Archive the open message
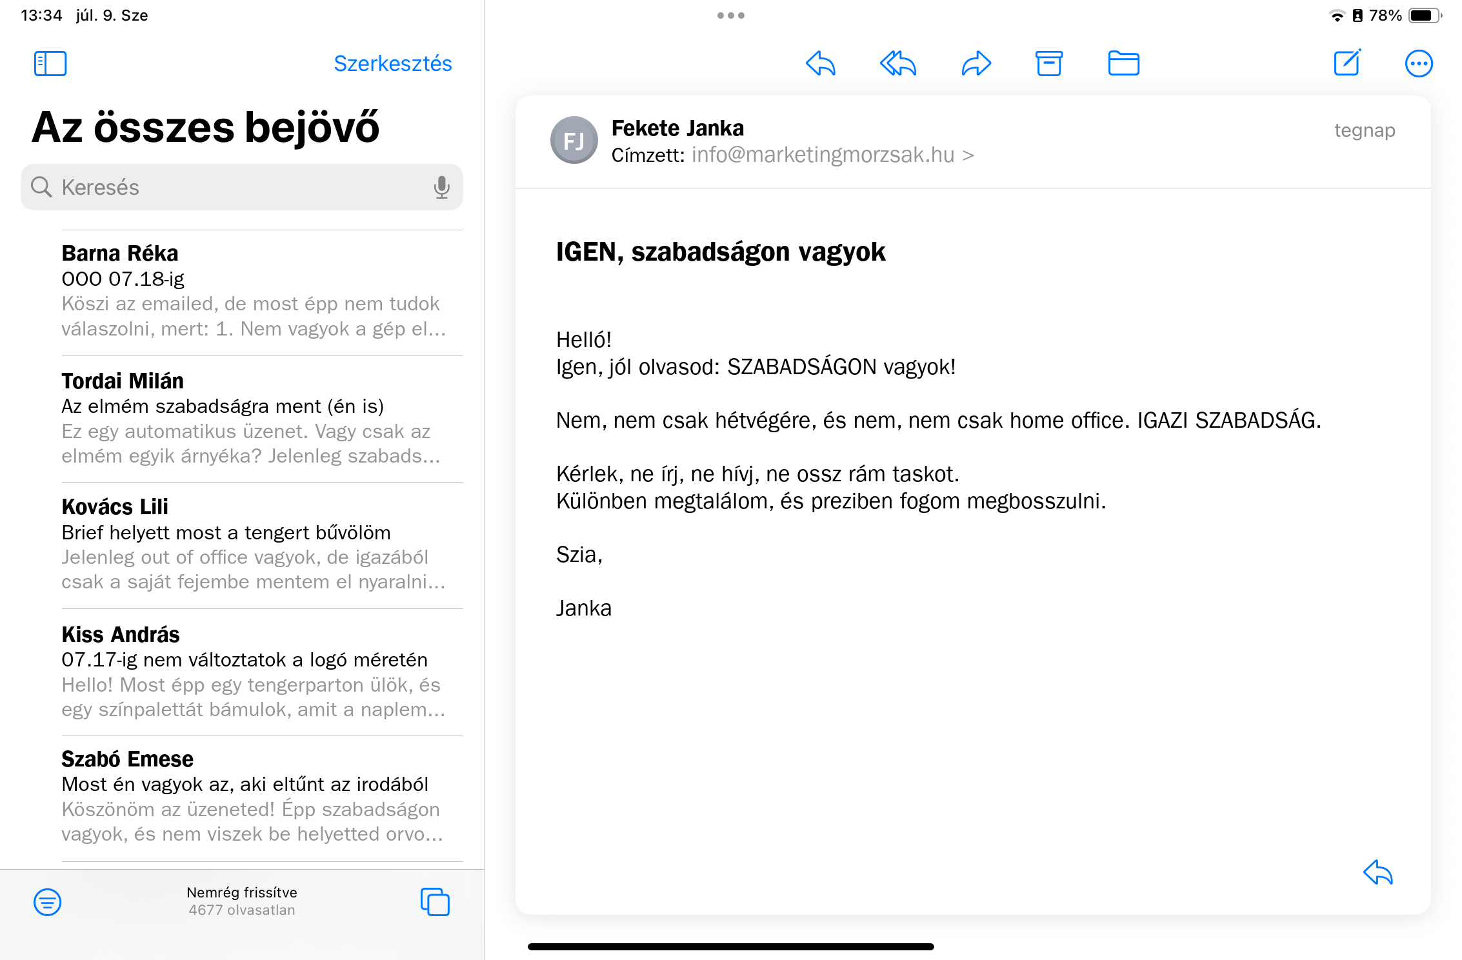1462x960 pixels. [x=1049, y=63]
